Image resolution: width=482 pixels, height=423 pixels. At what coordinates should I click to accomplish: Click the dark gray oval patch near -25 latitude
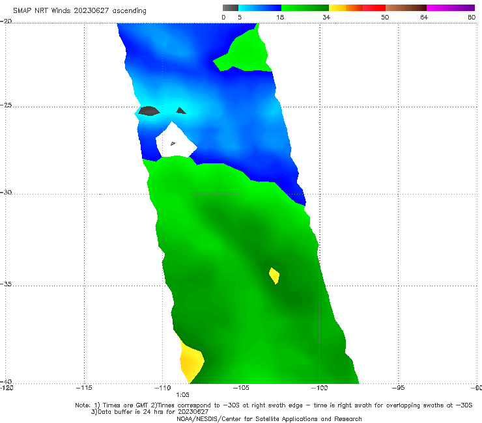click(x=149, y=111)
